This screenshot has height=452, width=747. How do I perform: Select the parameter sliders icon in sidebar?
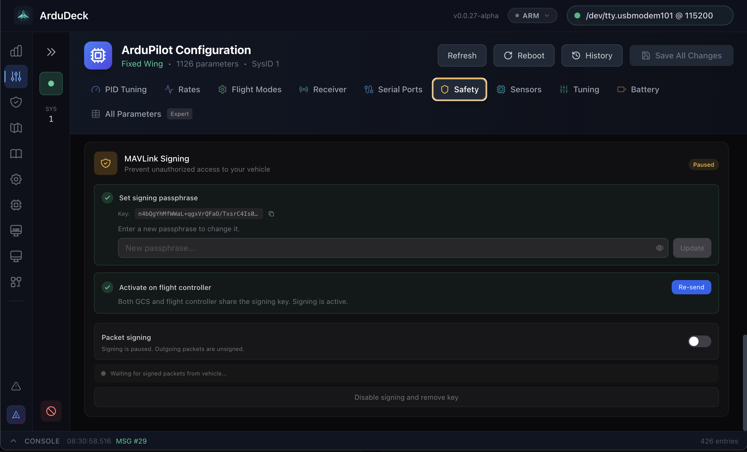[16, 77]
